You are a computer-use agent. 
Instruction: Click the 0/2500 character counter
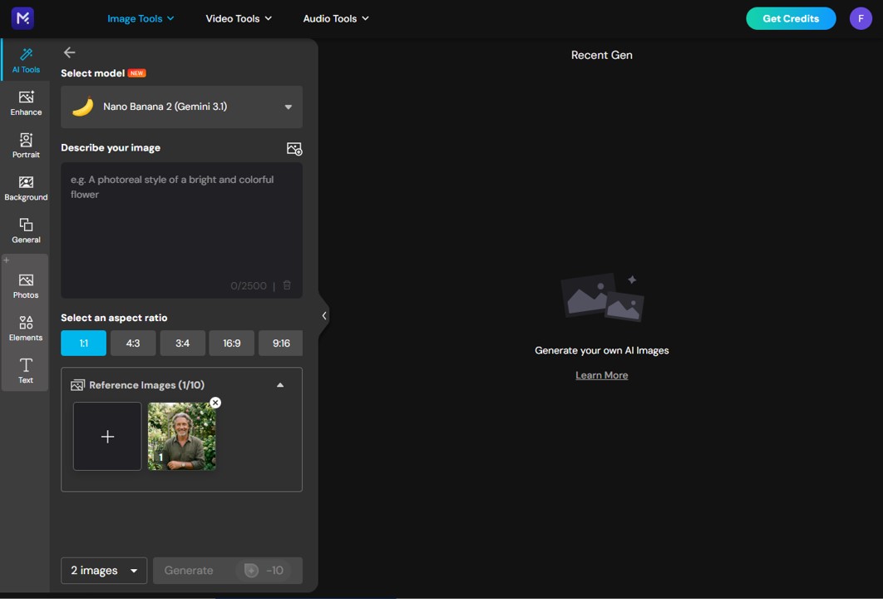click(x=249, y=285)
